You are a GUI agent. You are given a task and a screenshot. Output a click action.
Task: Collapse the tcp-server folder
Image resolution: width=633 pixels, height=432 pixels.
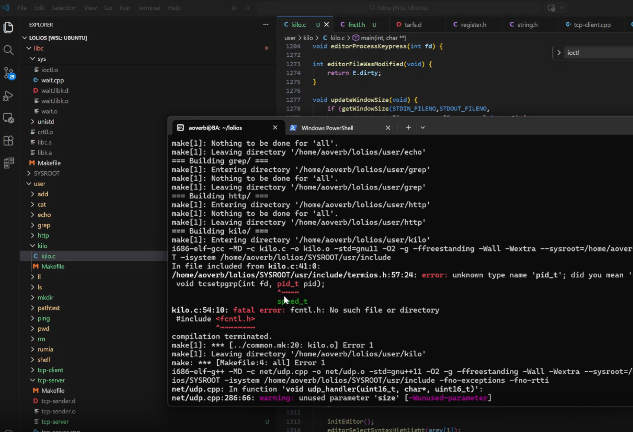[x=51, y=381]
